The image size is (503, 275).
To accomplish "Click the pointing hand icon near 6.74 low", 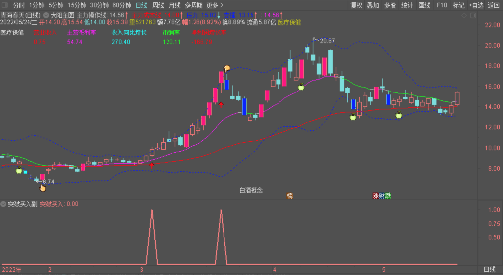I will coord(42,187).
